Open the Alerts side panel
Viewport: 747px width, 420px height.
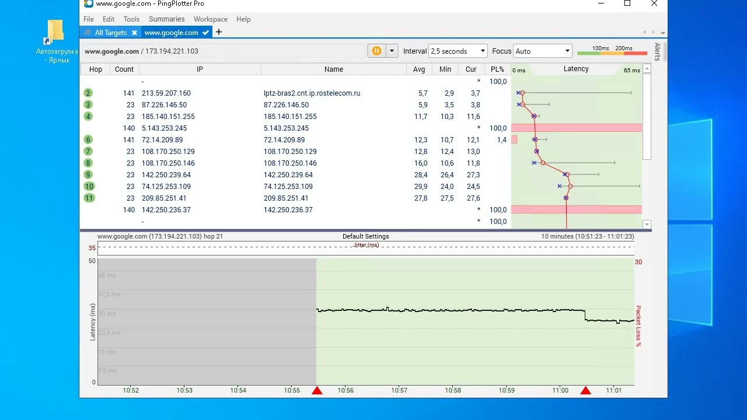[x=657, y=52]
